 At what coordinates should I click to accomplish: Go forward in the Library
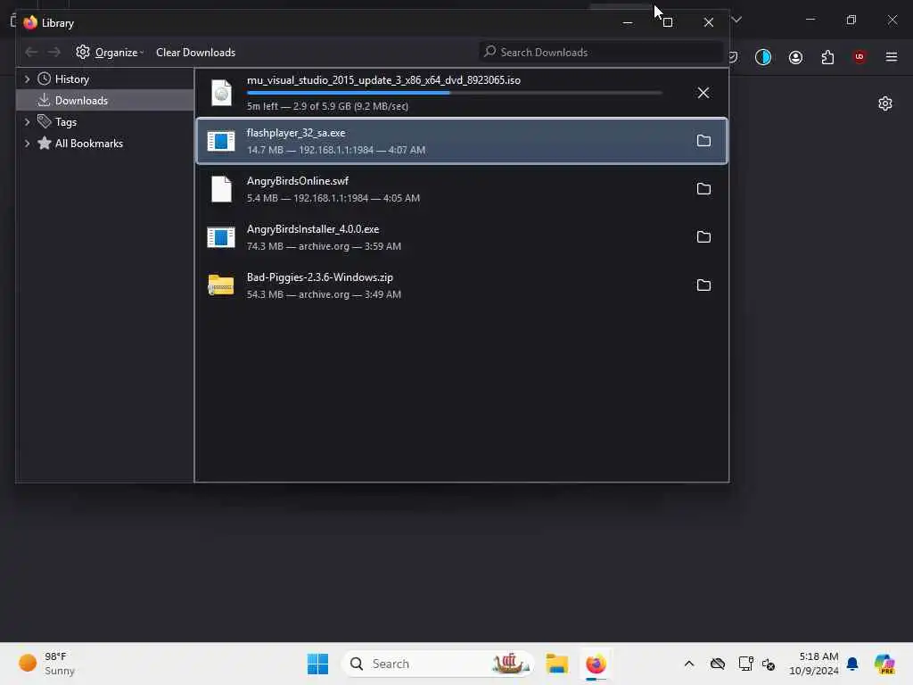(x=54, y=53)
